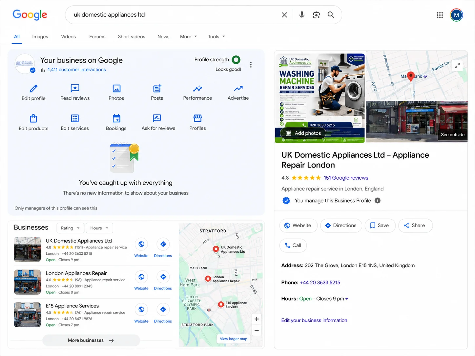
Task: Open Performance chart icon
Action: tap(197, 88)
